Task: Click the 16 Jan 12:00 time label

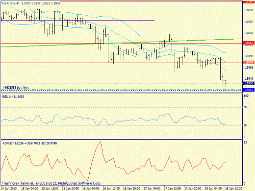Action: tap(111, 189)
